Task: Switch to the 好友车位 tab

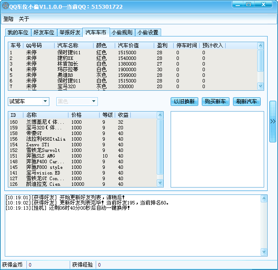Action: pyautogui.click(x=44, y=33)
